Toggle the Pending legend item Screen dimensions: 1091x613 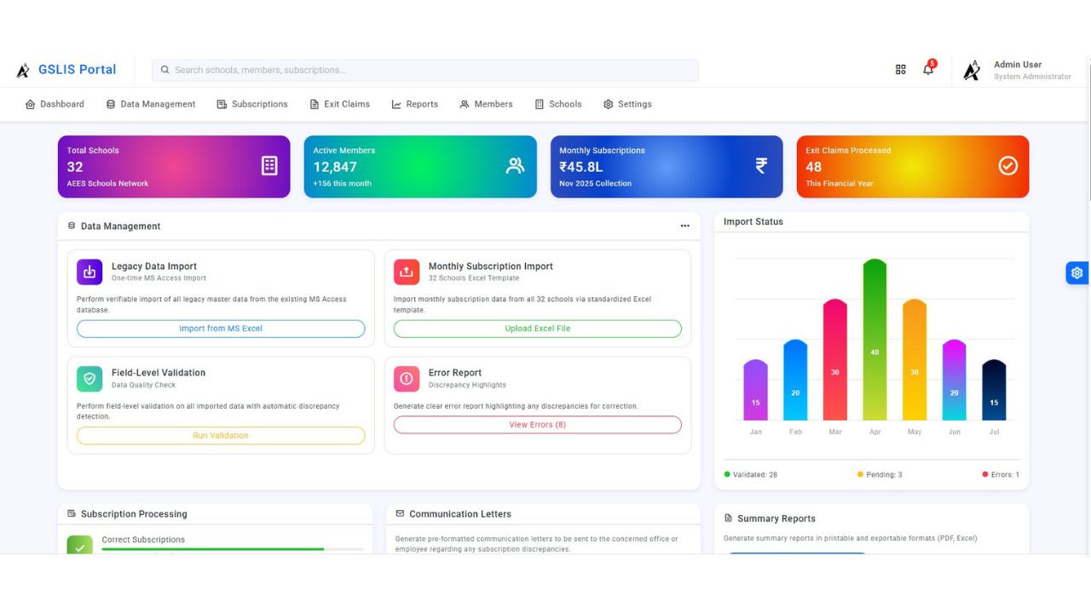point(880,474)
